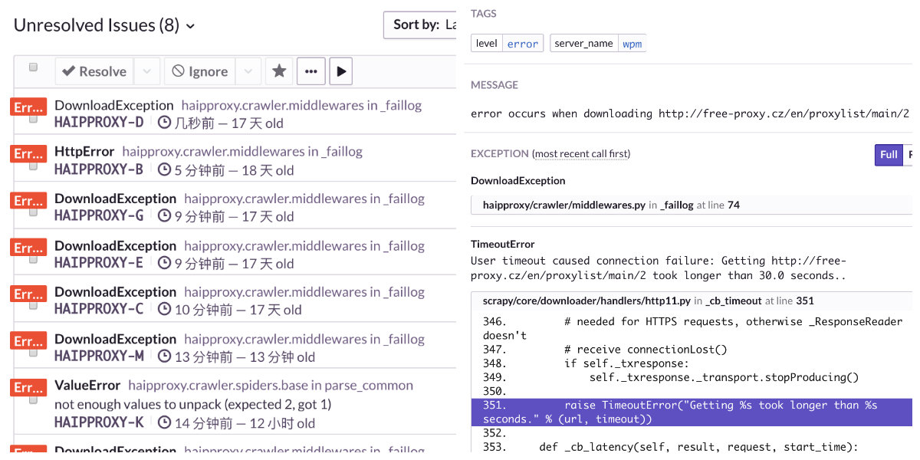The width and height of the screenshot is (920, 460).
Task: Click short ID text HAIPPROXY-K
Action: coord(99,422)
